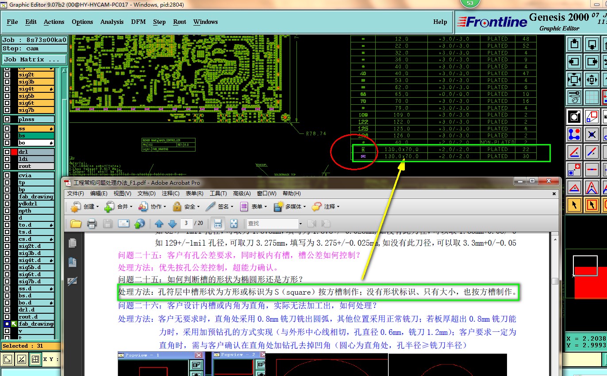Screen dimensions: 607x376
Task: Click the zoom in shrink-frame icon
Action: tap(592, 80)
